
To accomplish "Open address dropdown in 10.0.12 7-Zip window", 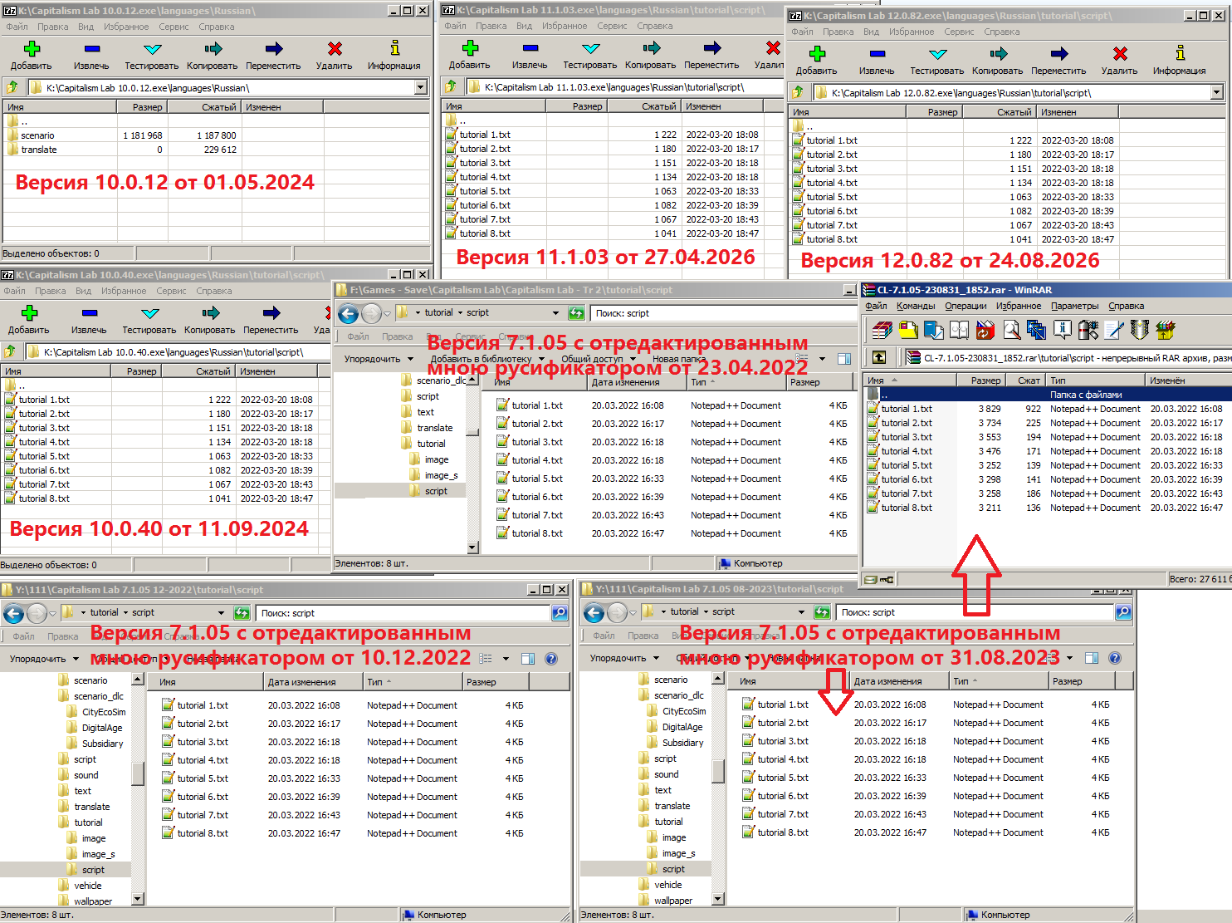I will pyautogui.click(x=420, y=87).
